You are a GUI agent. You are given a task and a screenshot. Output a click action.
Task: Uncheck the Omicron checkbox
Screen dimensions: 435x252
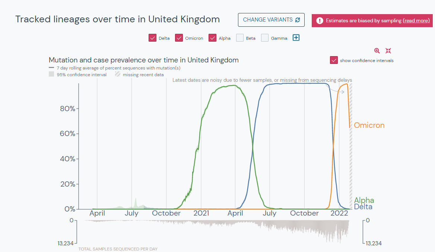click(179, 38)
